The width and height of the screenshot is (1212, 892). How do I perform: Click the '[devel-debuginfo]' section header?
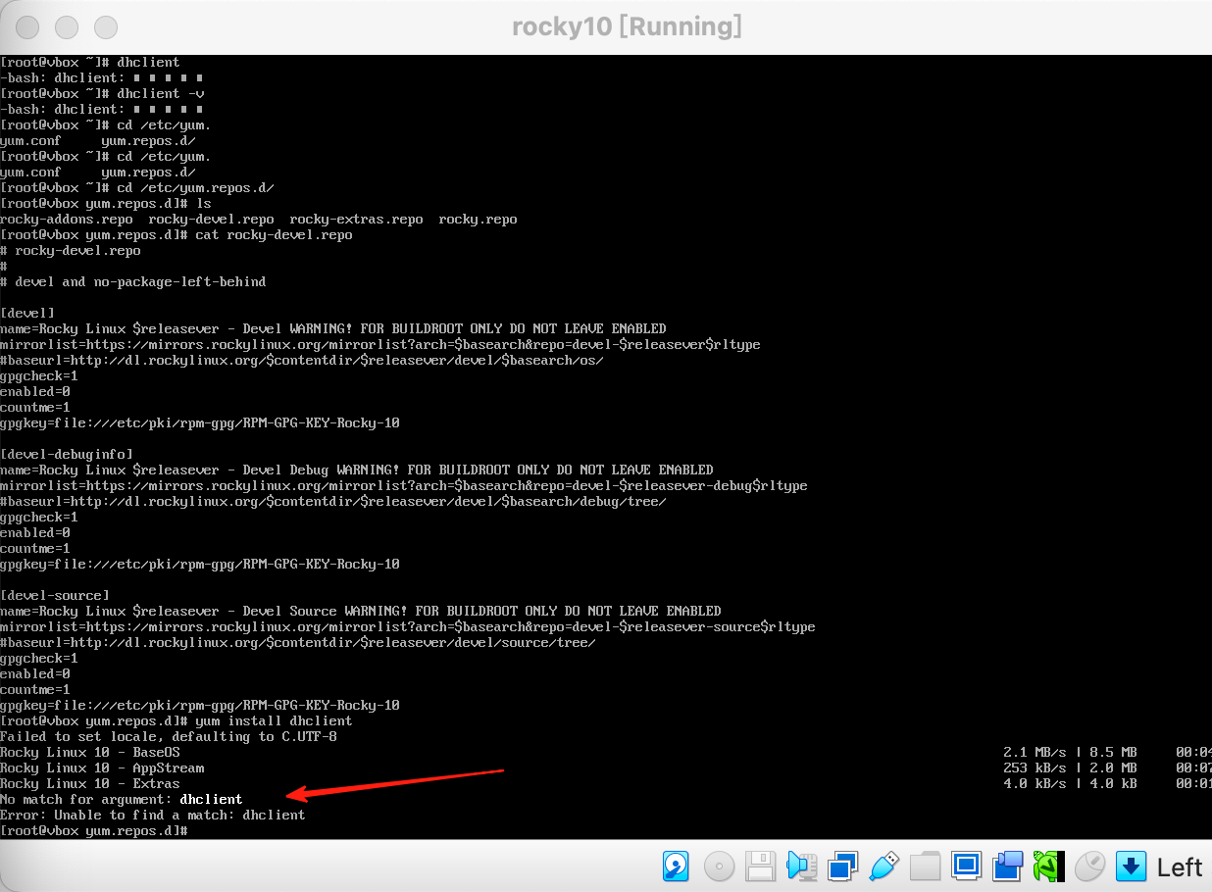(67, 454)
